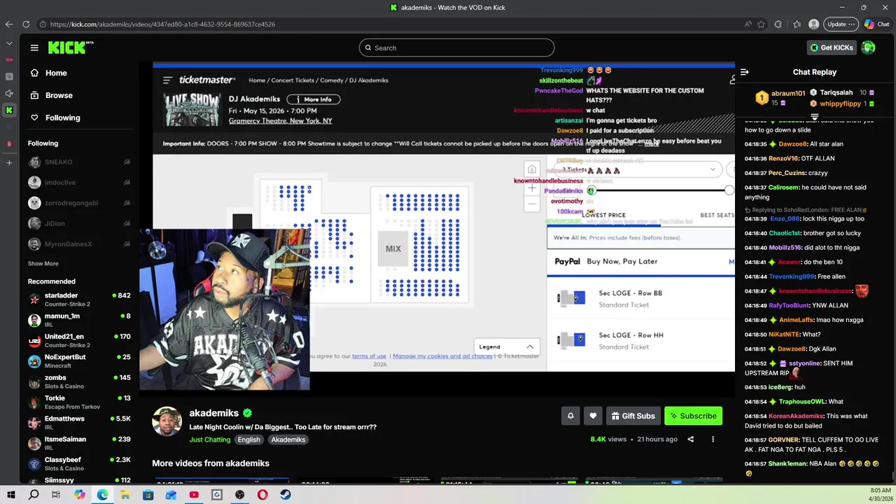Select the Akademiks tag
The height and width of the screenshot is (504, 896).
[x=288, y=440]
